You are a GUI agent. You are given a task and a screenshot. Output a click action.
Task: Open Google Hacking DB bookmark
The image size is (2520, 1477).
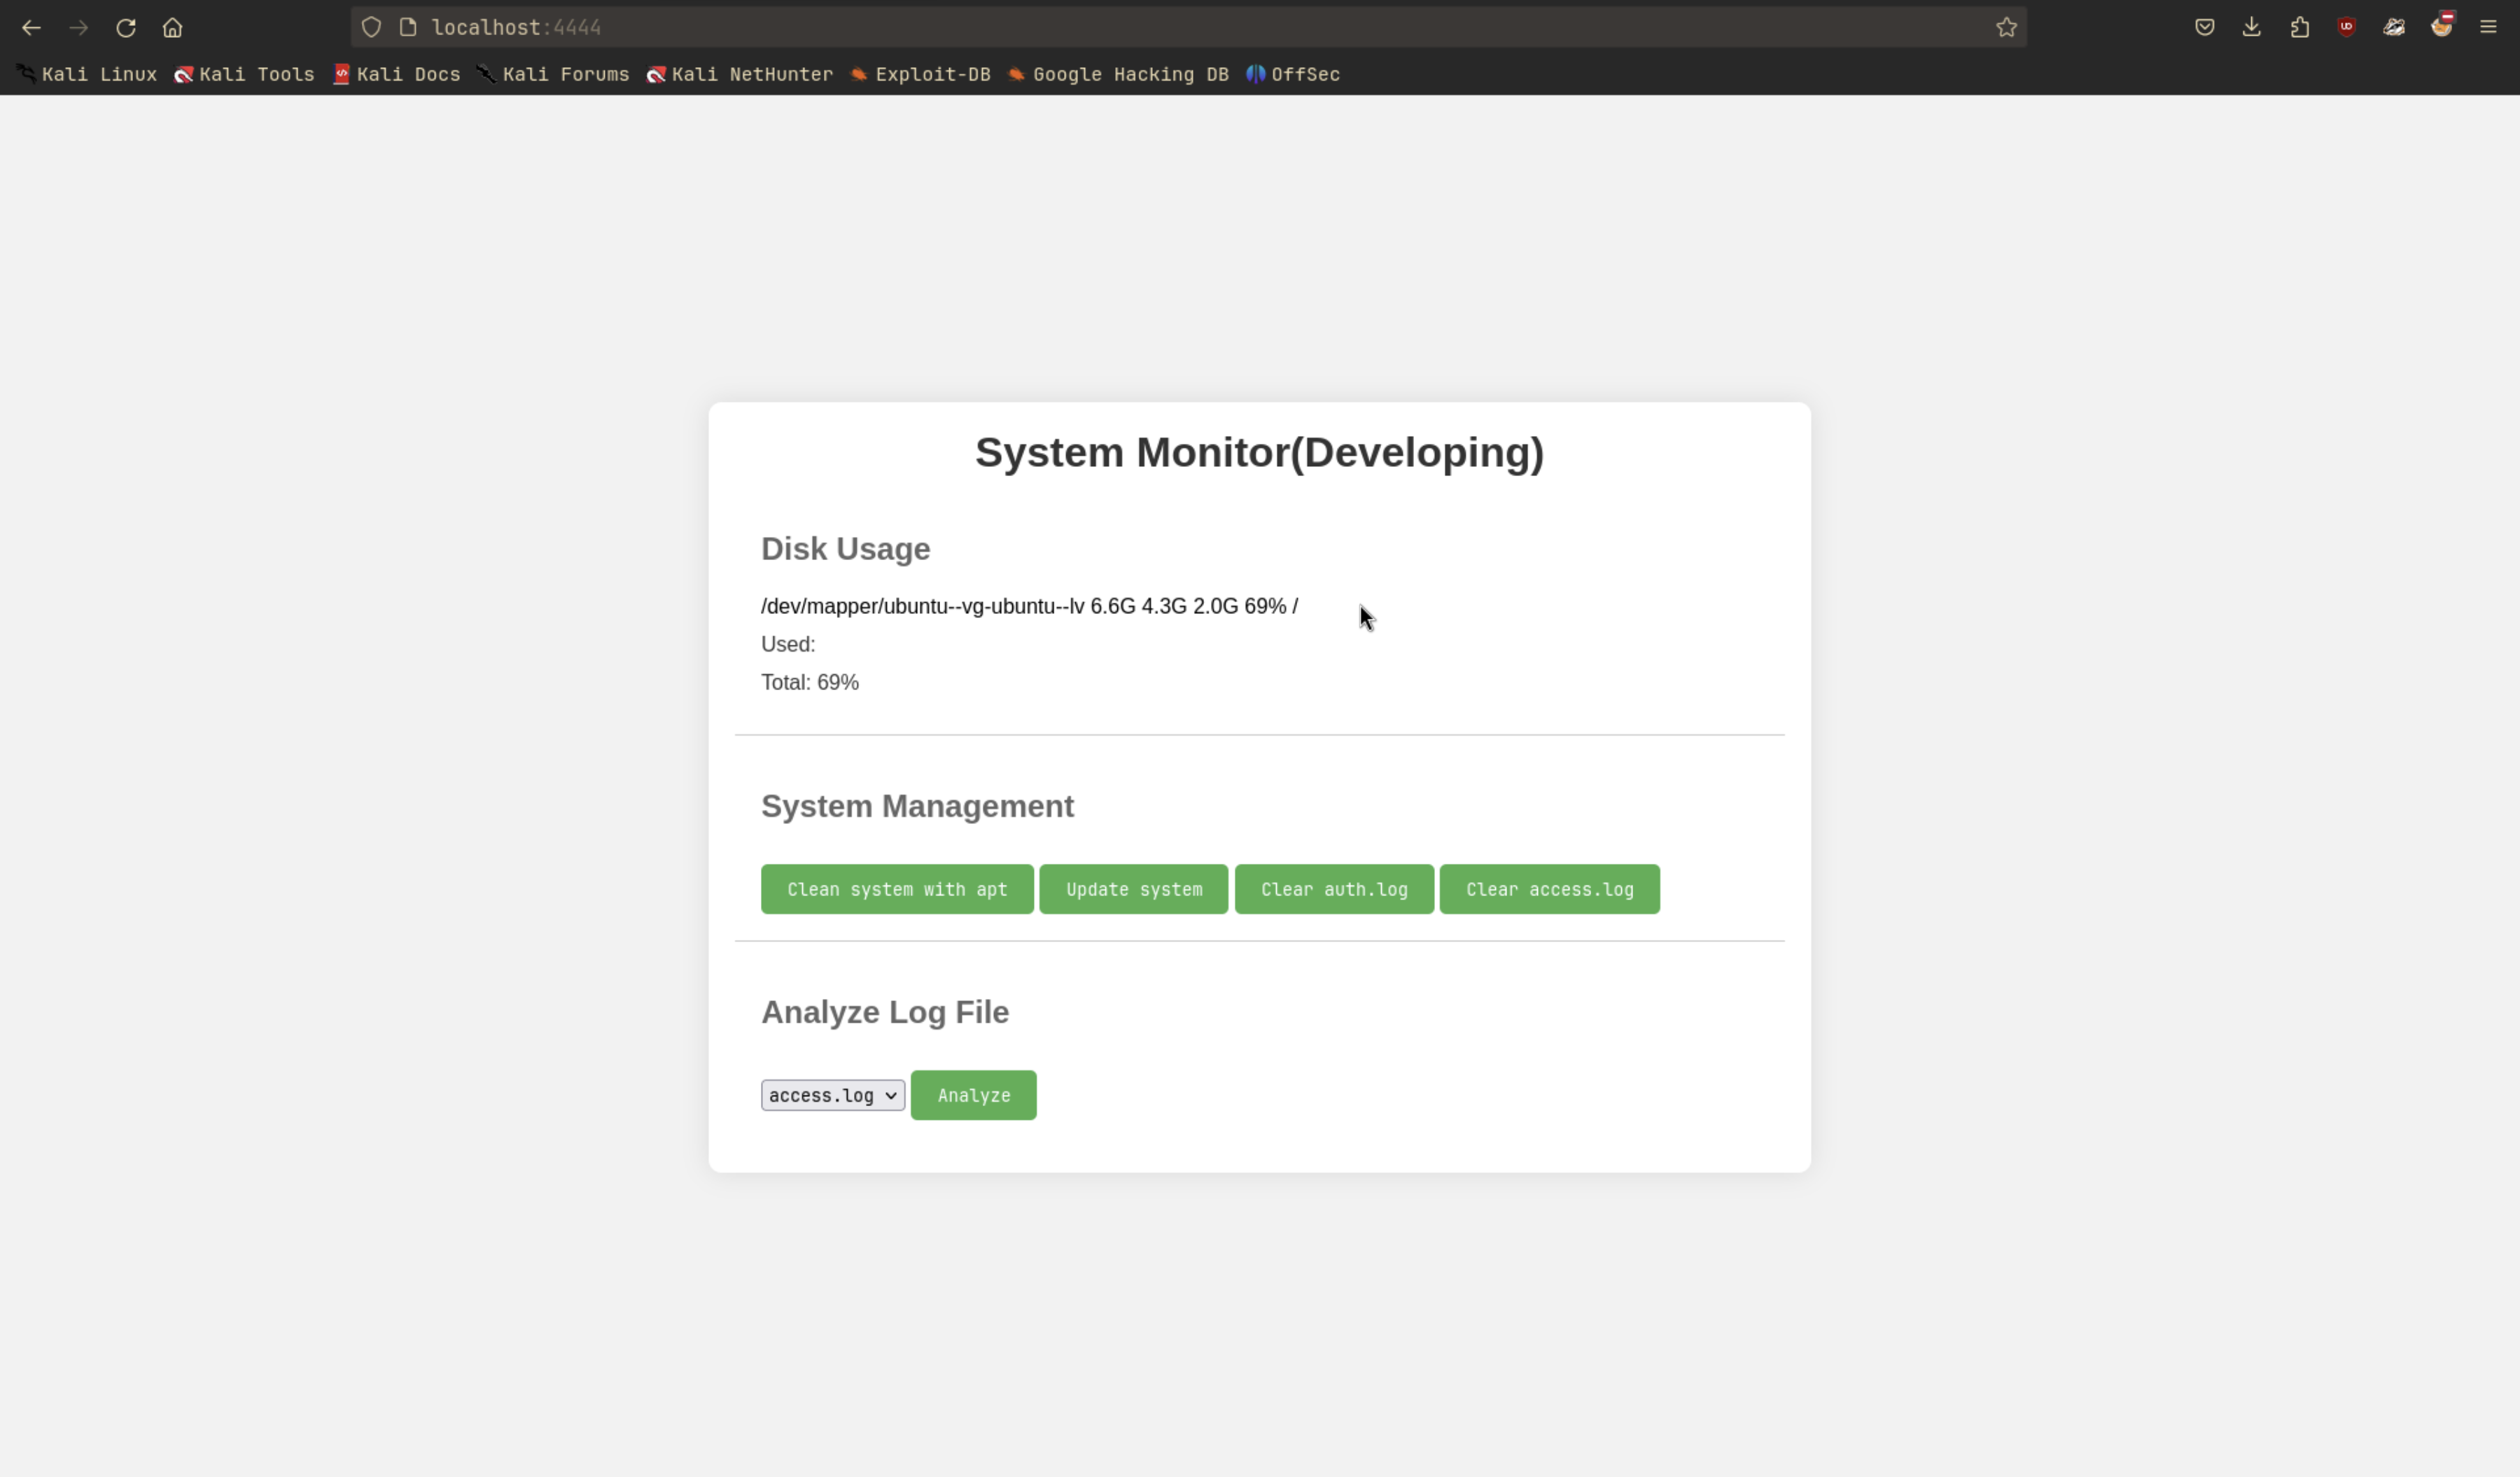[x=1118, y=75]
